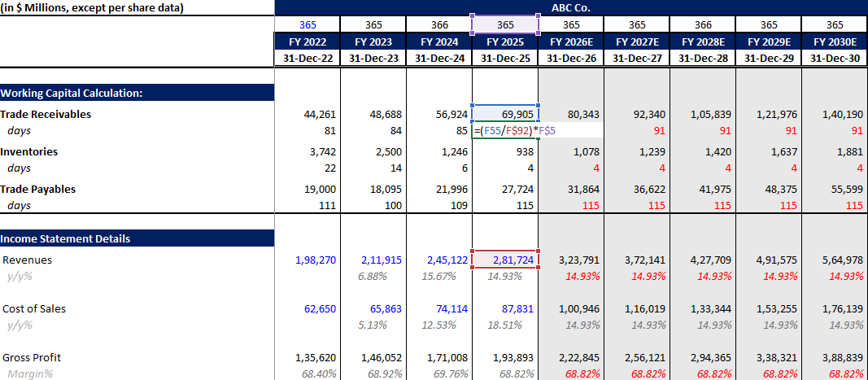Click the FY 2028E column header
The width and height of the screenshot is (868, 380).
click(703, 42)
